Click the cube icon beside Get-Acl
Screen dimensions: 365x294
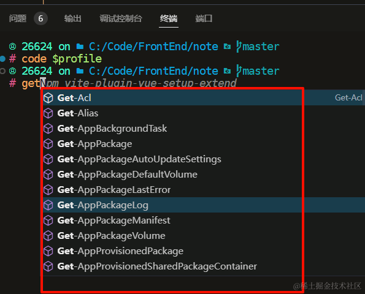48,98
